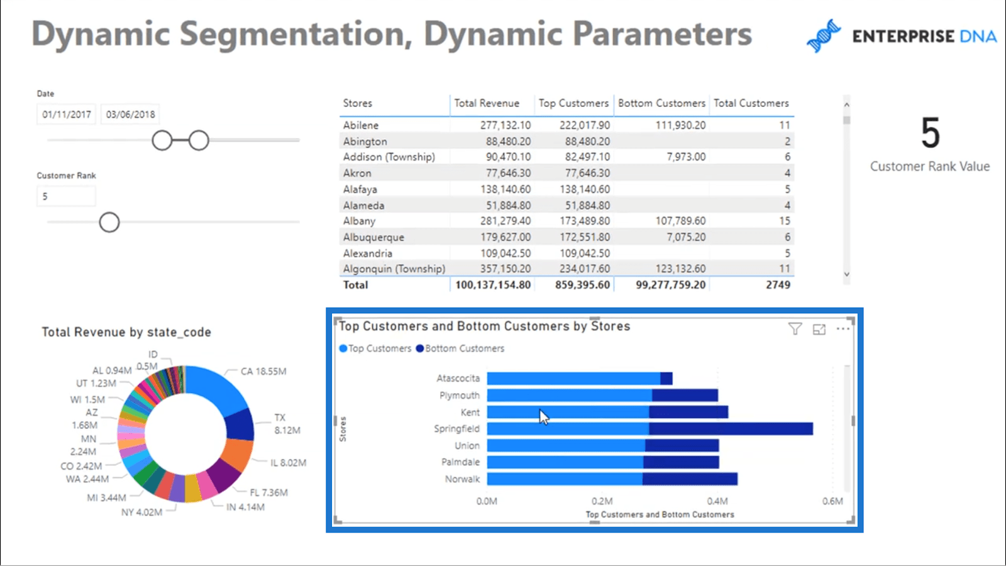Click the 357,150.20 revenue cell for Algonquin
This screenshot has height=566, width=1006.
506,269
